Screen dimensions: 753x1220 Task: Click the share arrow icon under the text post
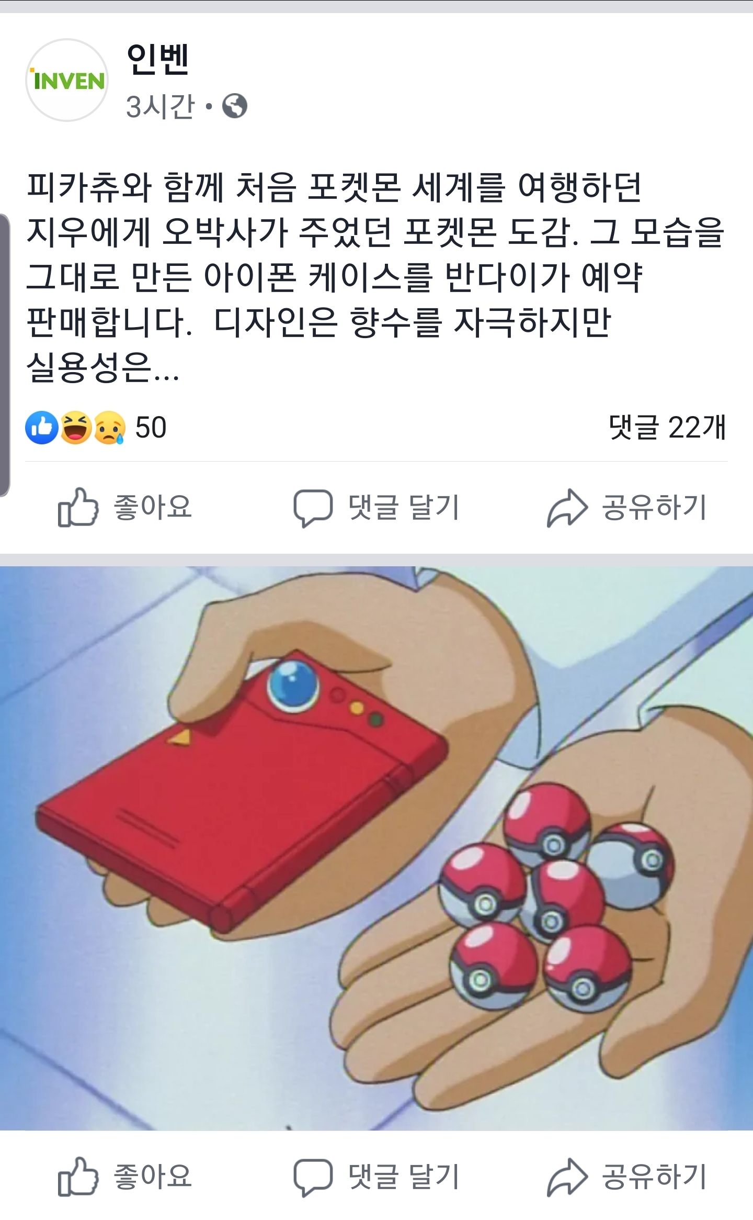pyautogui.click(x=567, y=508)
